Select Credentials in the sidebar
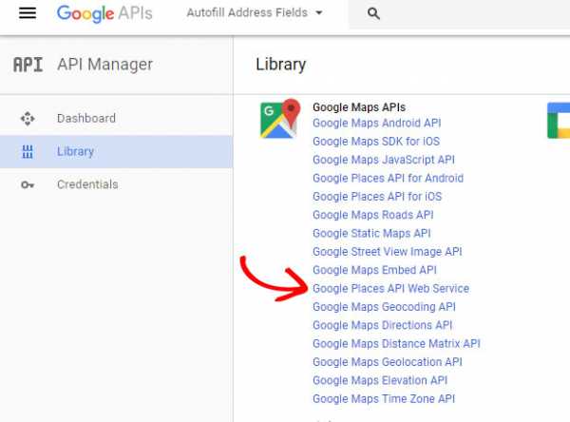Image resolution: width=570 pixels, height=422 pixels. point(87,184)
